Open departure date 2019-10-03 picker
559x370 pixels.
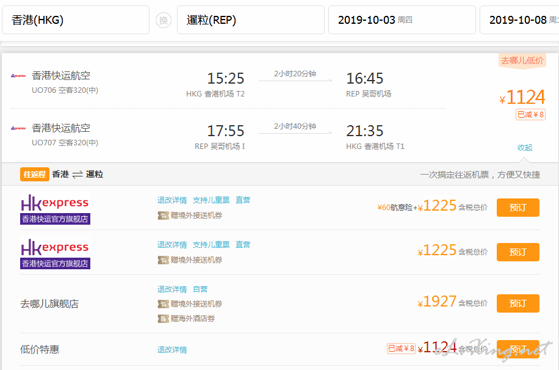pos(402,20)
